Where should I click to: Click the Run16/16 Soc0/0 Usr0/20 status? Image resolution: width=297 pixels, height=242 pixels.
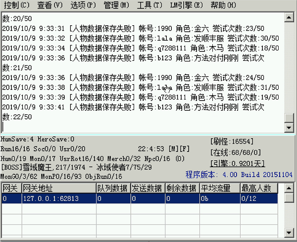tap(43, 149)
